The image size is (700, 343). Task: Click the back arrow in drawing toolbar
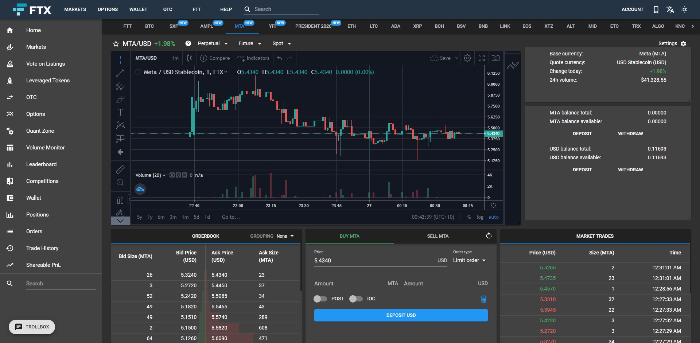click(x=120, y=152)
